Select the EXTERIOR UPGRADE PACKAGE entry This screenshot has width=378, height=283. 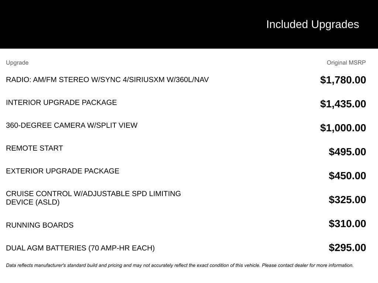tap(63, 171)
